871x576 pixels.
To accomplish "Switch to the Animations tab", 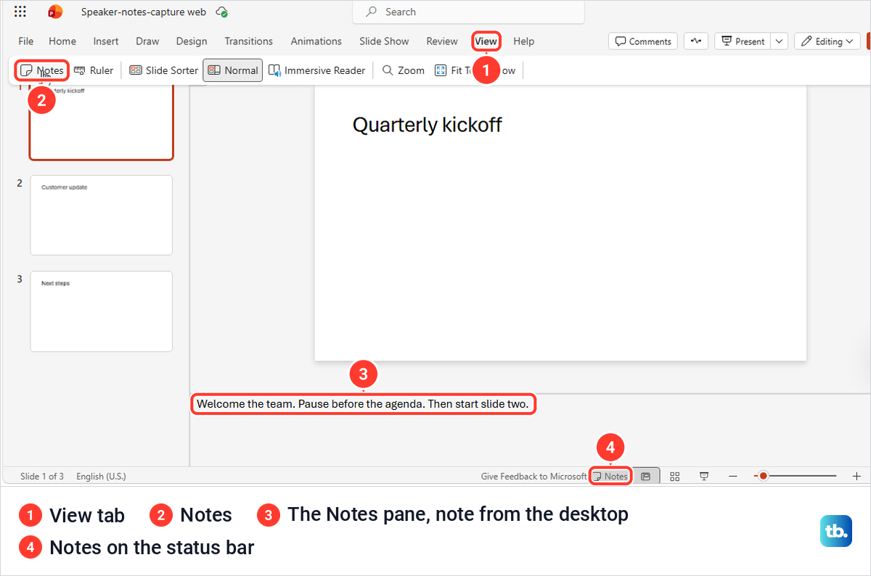I will pos(316,41).
